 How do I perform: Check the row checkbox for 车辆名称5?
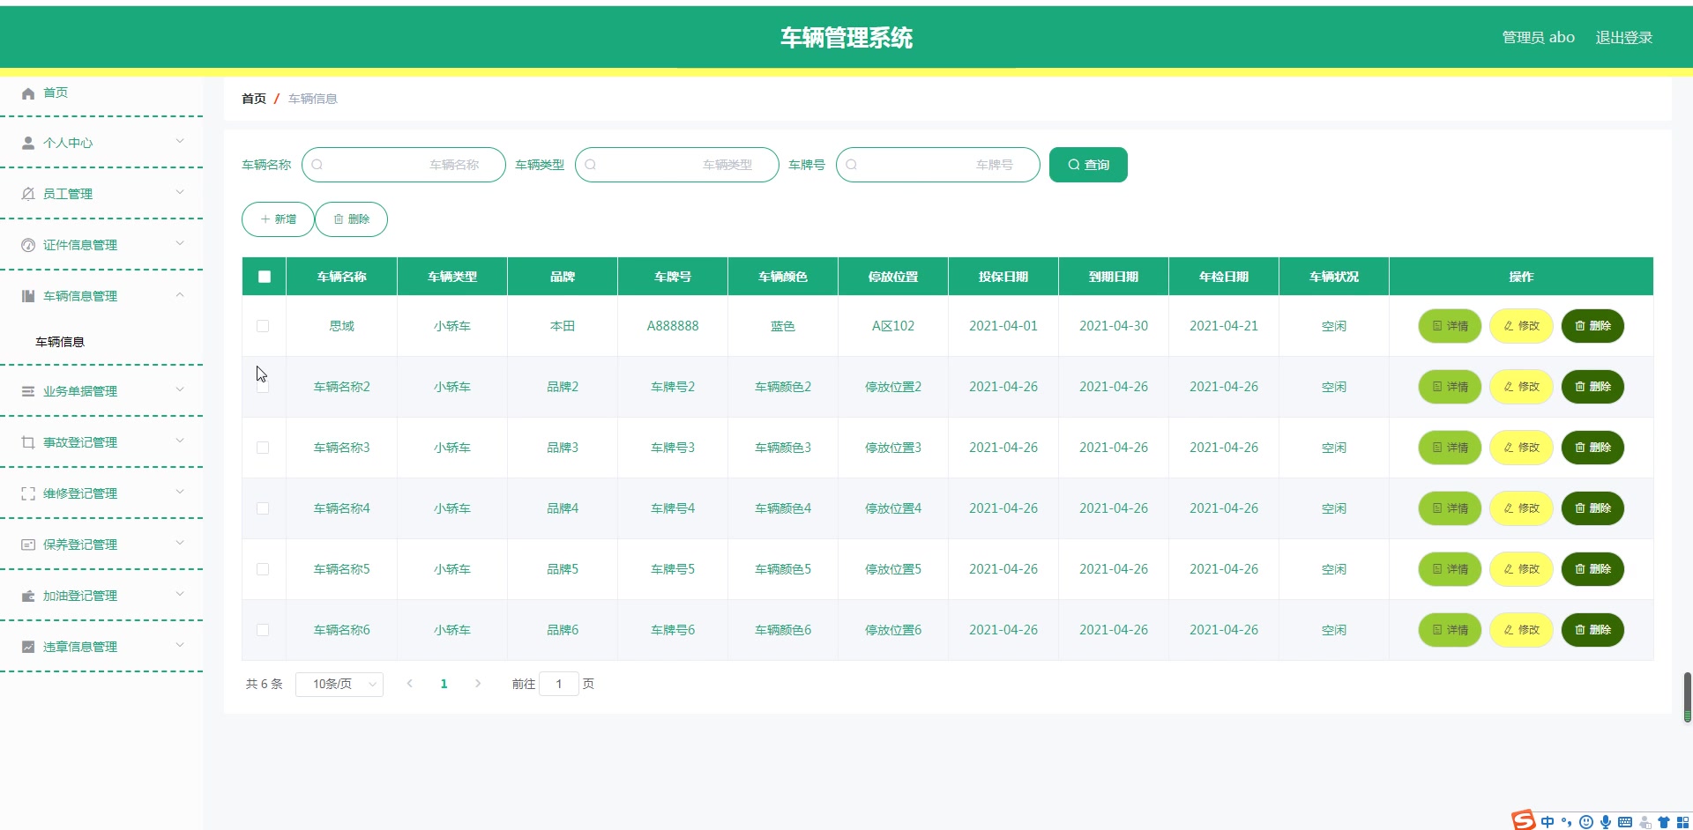click(x=263, y=569)
